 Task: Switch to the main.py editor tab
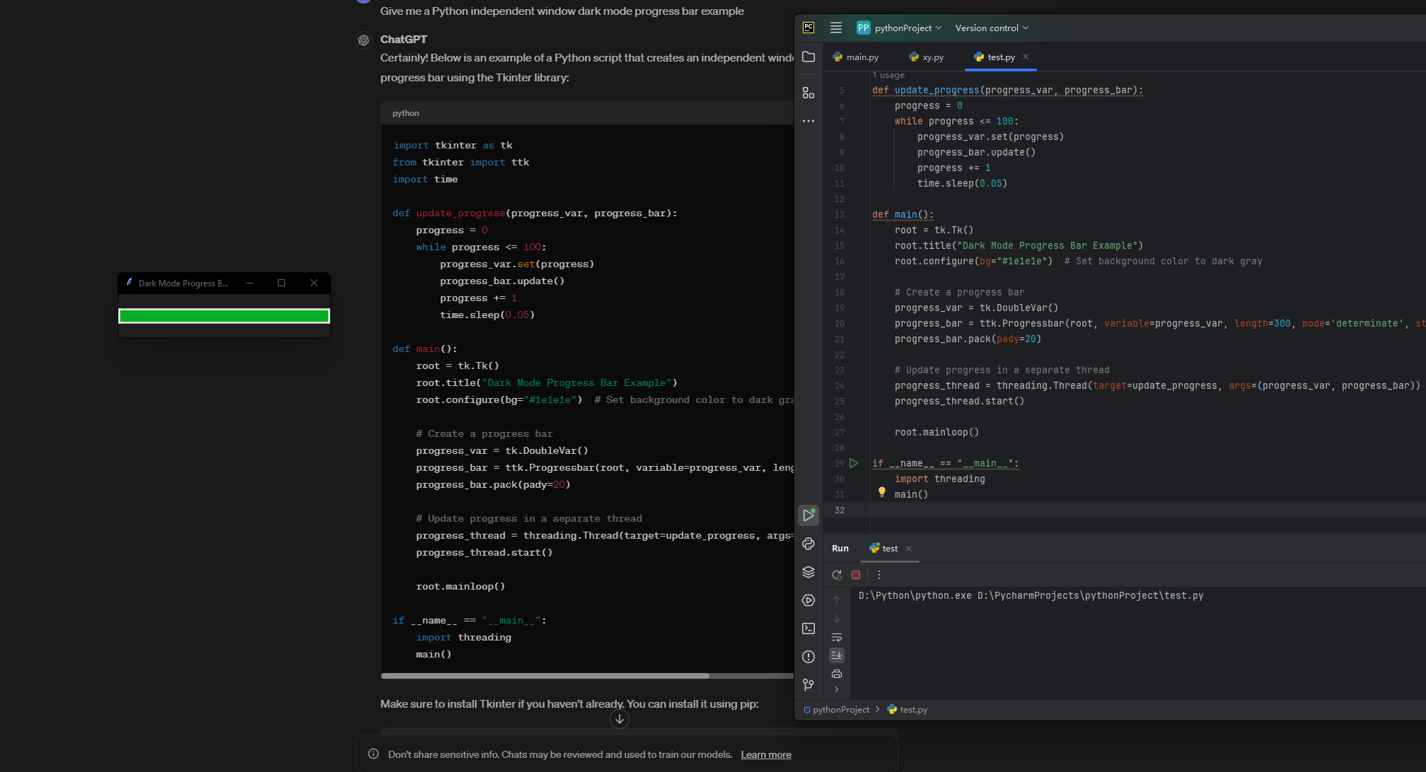(856, 57)
